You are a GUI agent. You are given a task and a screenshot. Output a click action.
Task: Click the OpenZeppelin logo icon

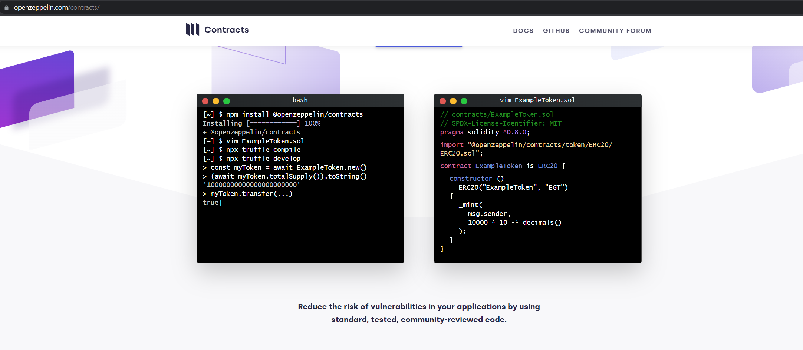[192, 29]
